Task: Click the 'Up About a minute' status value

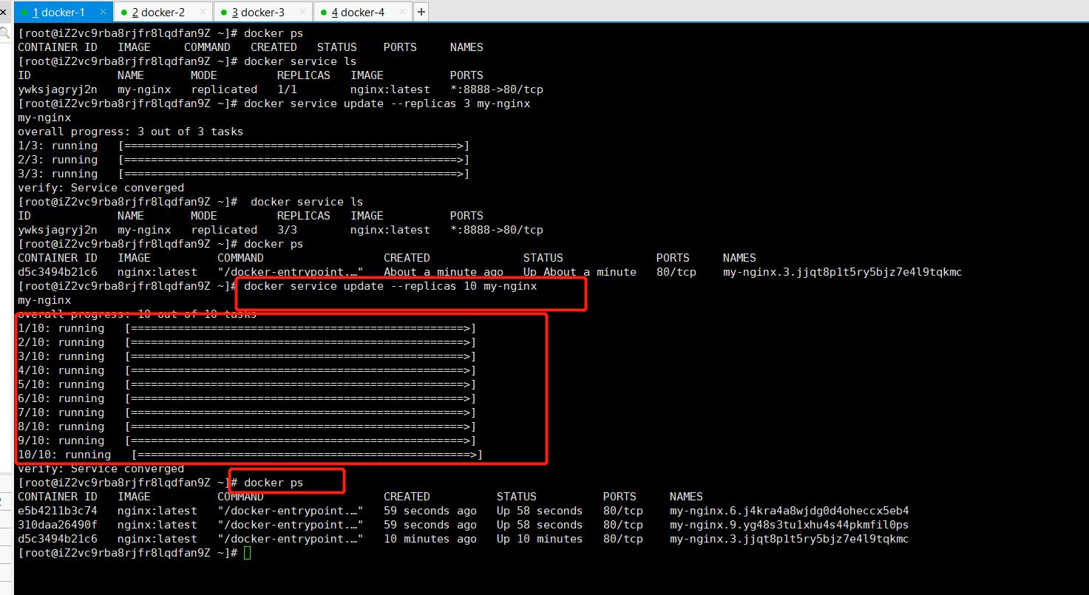Action: coord(580,272)
